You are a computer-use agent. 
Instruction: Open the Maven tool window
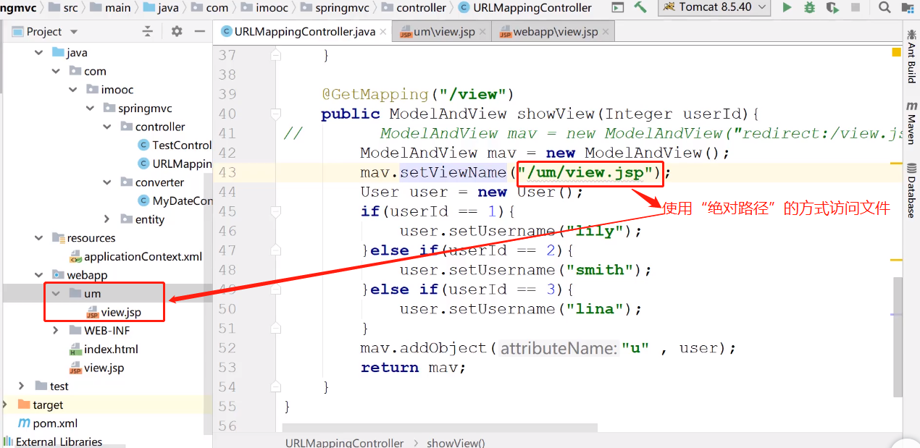pos(911,123)
